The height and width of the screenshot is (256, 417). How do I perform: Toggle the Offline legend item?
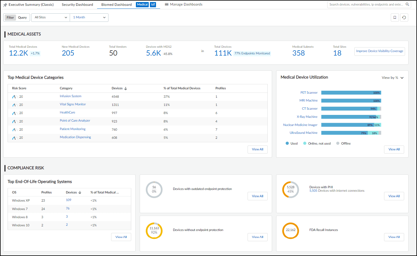[x=344, y=143]
